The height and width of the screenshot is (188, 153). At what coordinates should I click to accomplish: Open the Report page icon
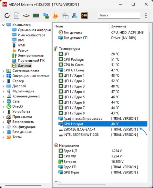16,15
